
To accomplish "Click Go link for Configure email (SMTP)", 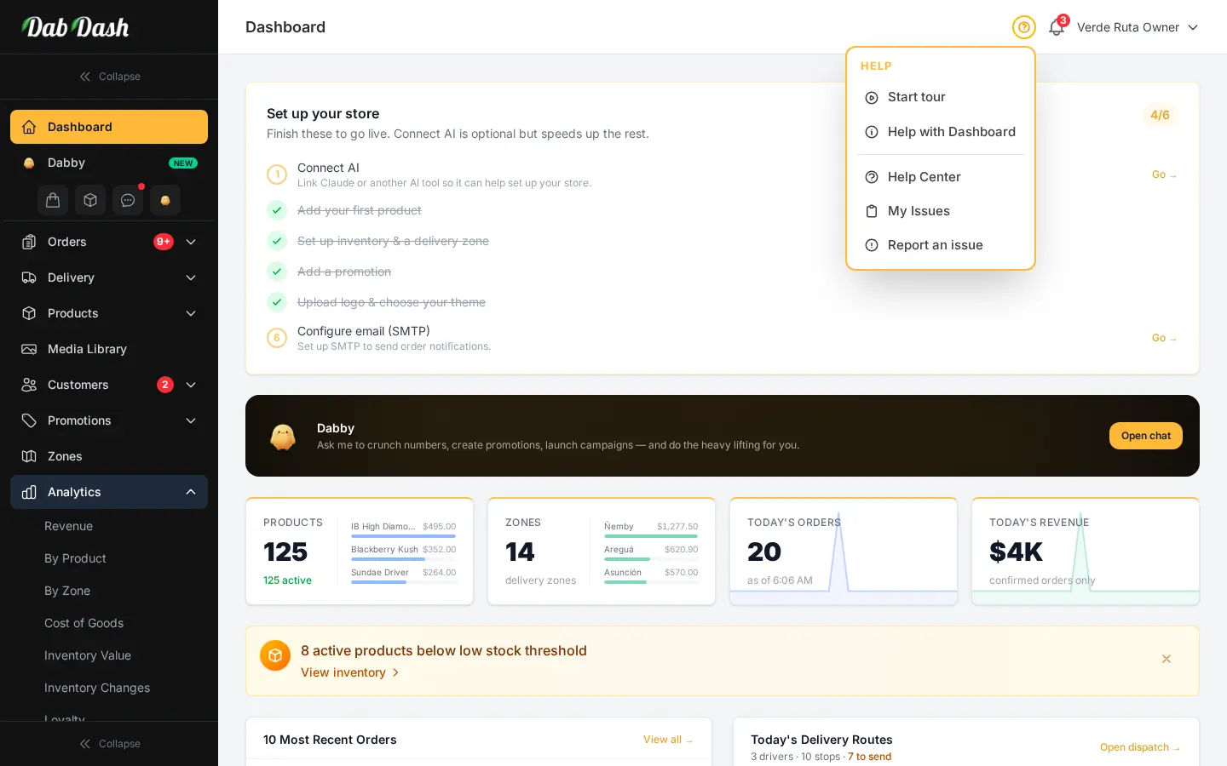I will coord(1164,338).
